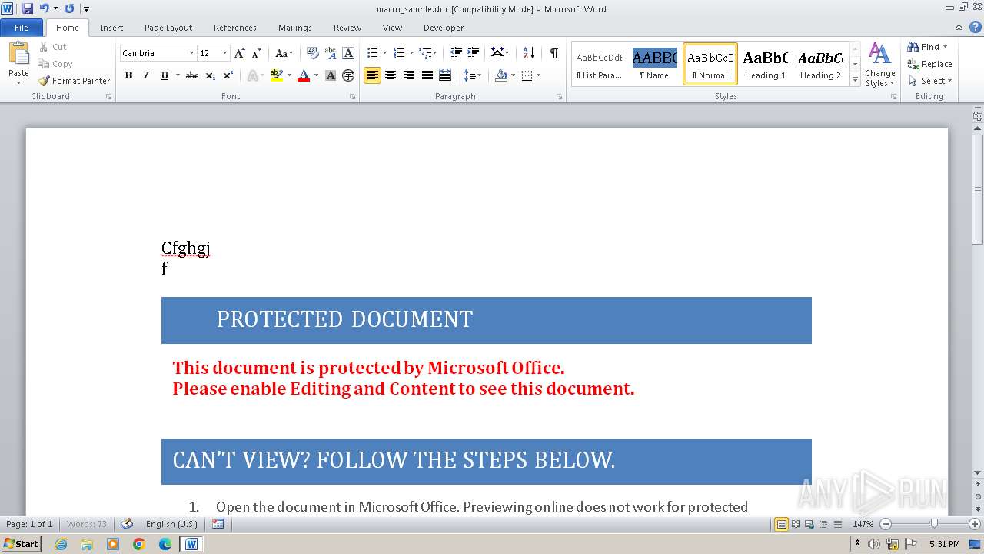Toggle Italic formatting
Viewport: 984px width, 554px height.
tap(146, 75)
